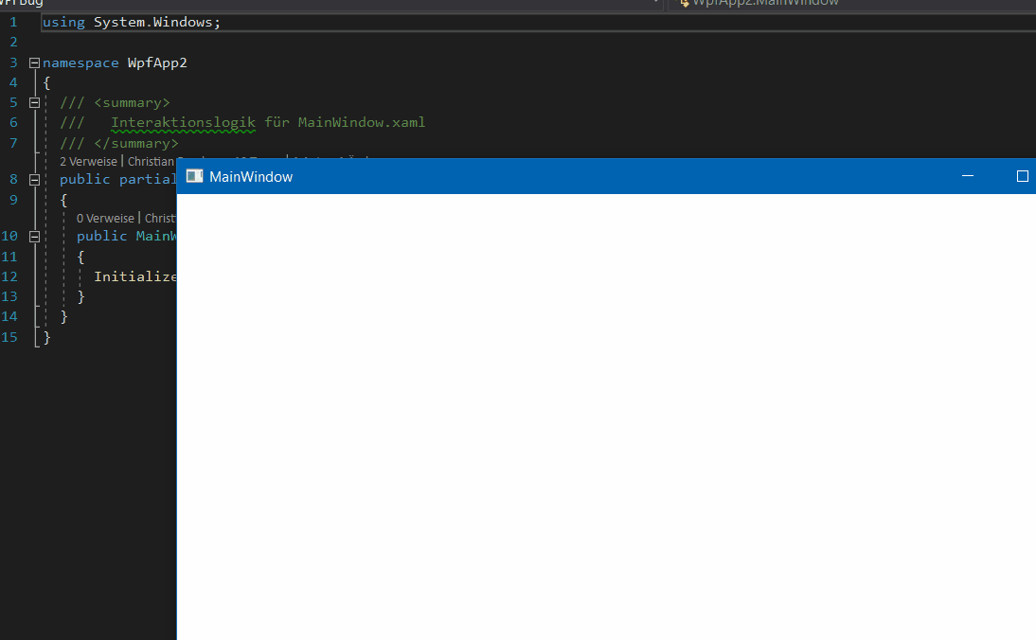Open the '2 Verweise' CodeLens references link
The width and height of the screenshot is (1036, 640).
88,161
